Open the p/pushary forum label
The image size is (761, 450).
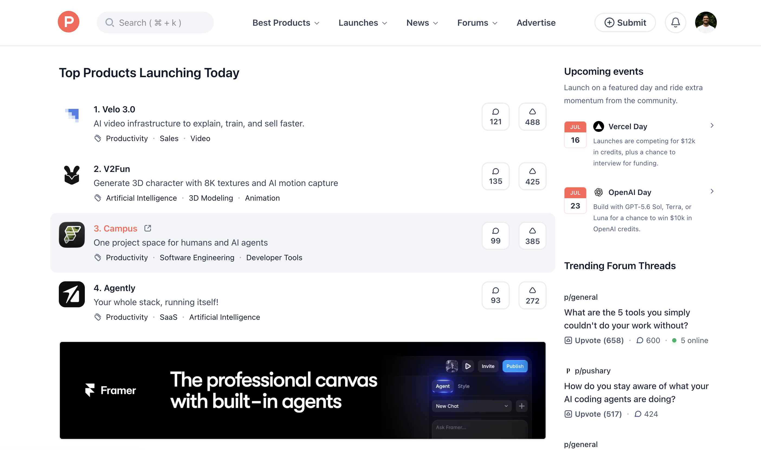592,371
